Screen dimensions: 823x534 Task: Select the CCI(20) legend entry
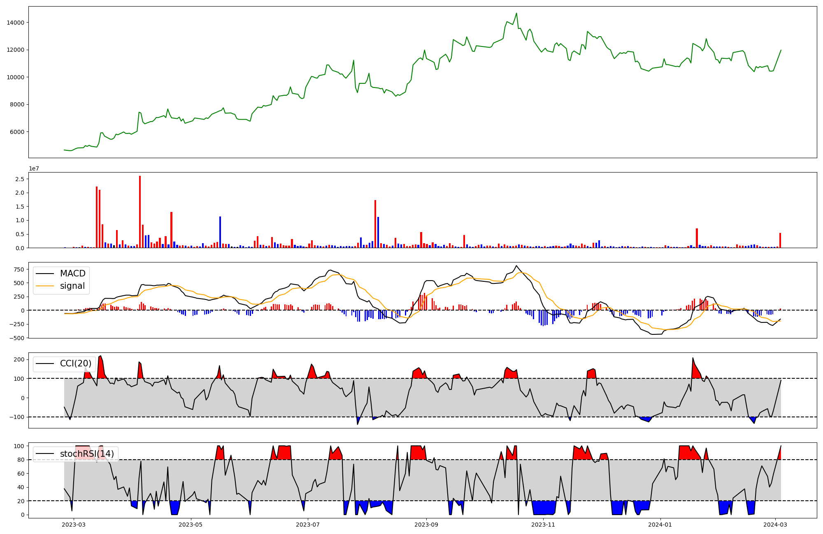coord(76,364)
